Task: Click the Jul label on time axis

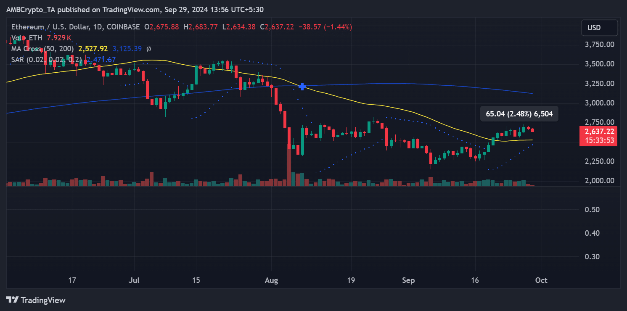Action: coord(134,280)
